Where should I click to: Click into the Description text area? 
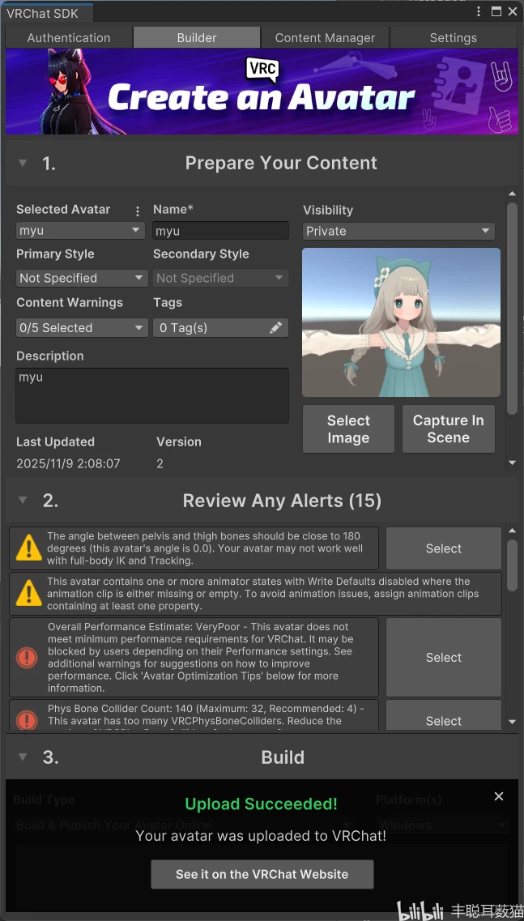tap(152, 395)
